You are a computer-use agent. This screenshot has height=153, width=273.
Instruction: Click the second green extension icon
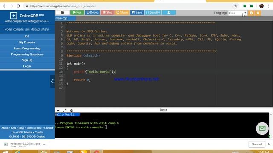click(251, 6)
